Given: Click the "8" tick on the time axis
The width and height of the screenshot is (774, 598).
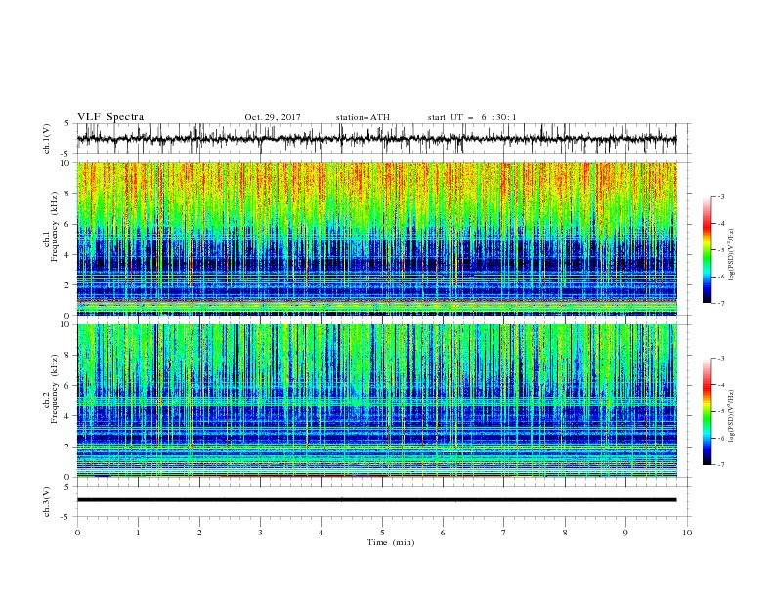Looking at the screenshot, I should tap(565, 533).
